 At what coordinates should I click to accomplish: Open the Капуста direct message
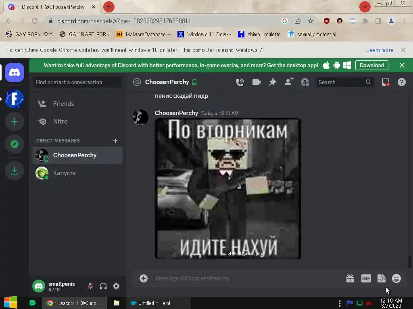click(77, 173)
